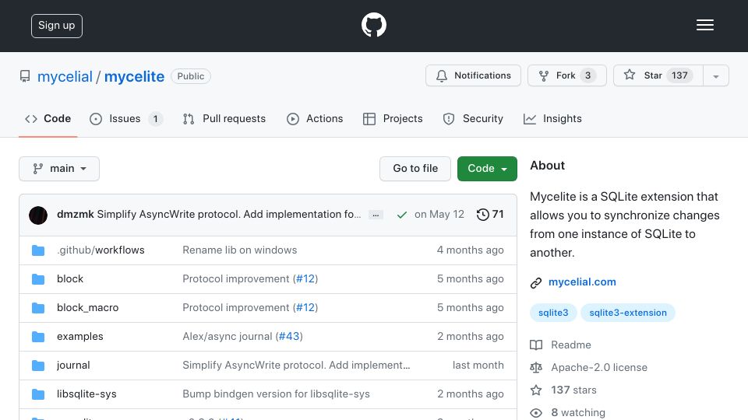
Task: Open the Readme link
Action: pos(570,345)
